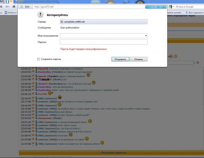Click the Отправить button

coord(120,59)
